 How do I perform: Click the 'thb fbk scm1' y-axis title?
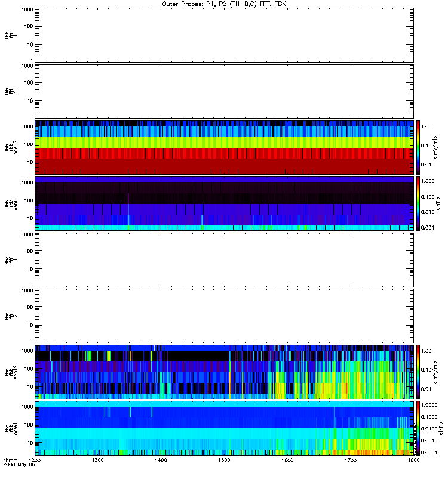pos(11,203)
